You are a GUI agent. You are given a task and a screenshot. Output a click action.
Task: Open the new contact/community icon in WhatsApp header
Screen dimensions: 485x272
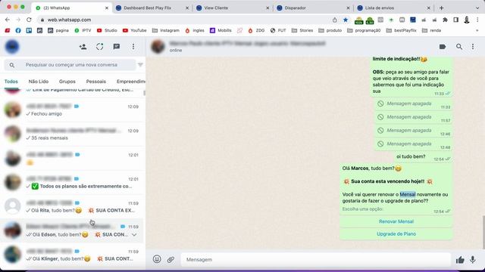click(x=83, y=47)
